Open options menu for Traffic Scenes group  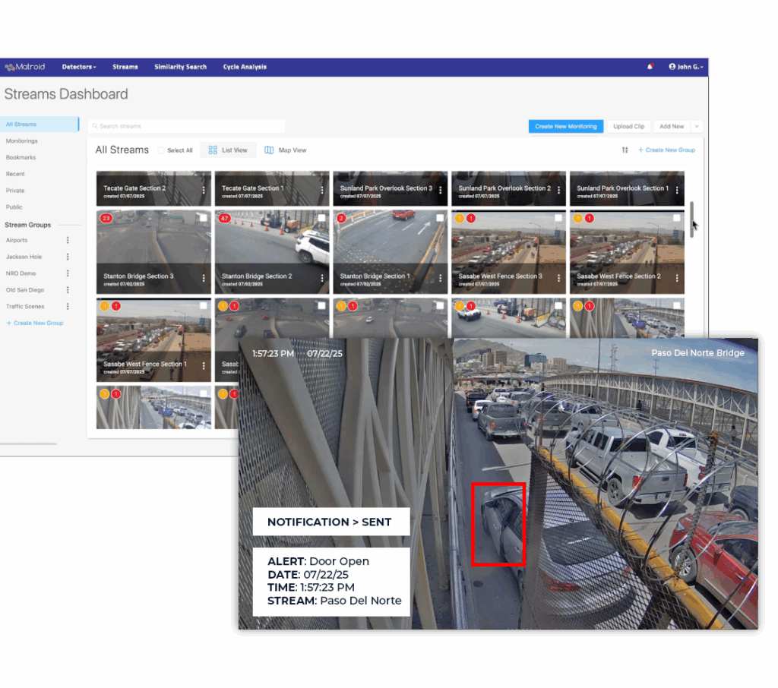click(67, 306)
